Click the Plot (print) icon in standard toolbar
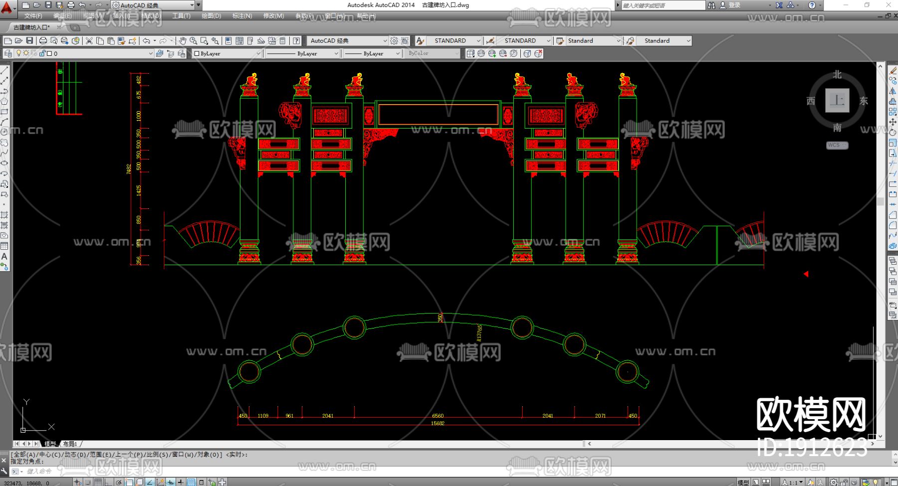The height and width of the screenshot is (486, 898). [x=43, y=41]
